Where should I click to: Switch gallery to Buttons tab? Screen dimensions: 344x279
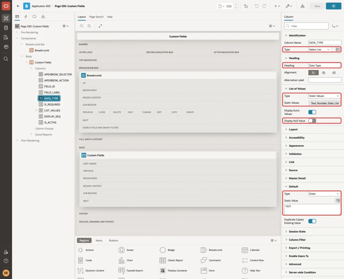click(x=114, y=240)
